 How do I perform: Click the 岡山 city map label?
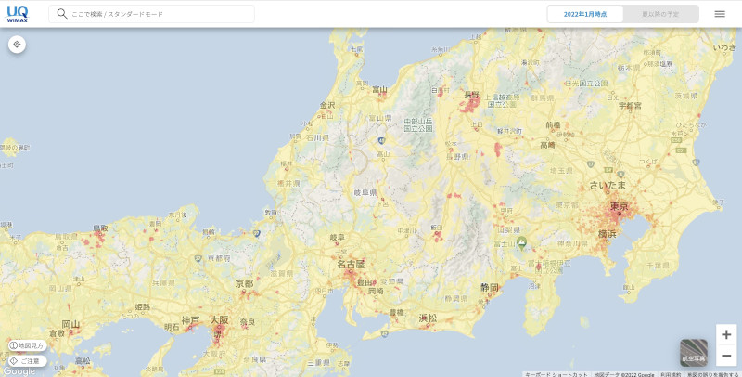pos(70,324)
